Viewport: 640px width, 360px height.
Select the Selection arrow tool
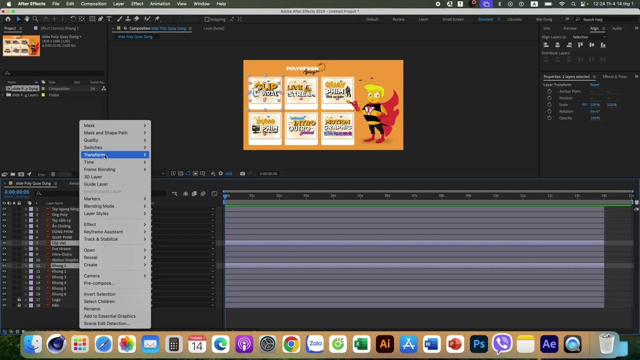[18, 19]
